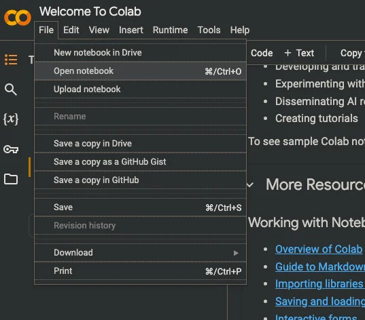Choose Save a copy as a GitHub Gist
Screen dimensions: 365x320
141,161
